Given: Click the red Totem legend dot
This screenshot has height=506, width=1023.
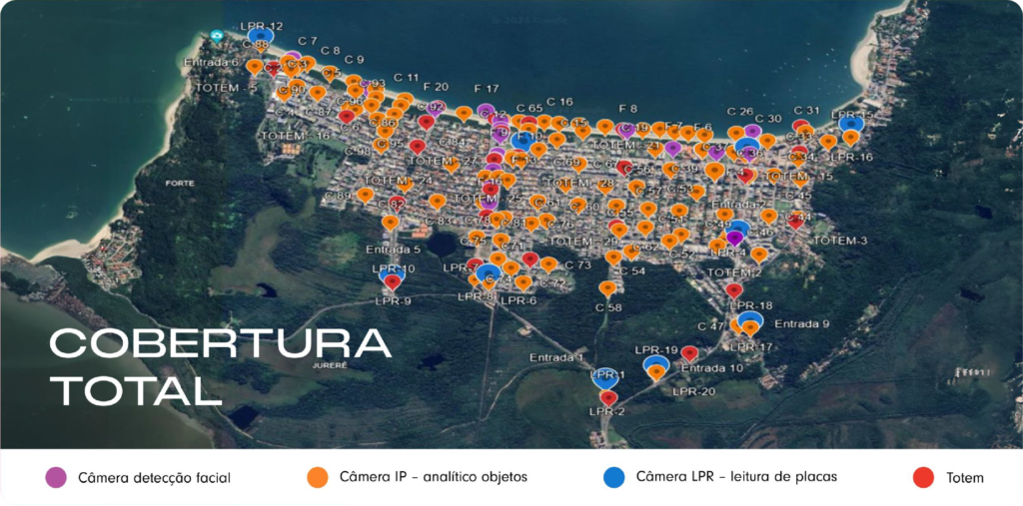Looking at the screenshot, I should coord(924,478).
